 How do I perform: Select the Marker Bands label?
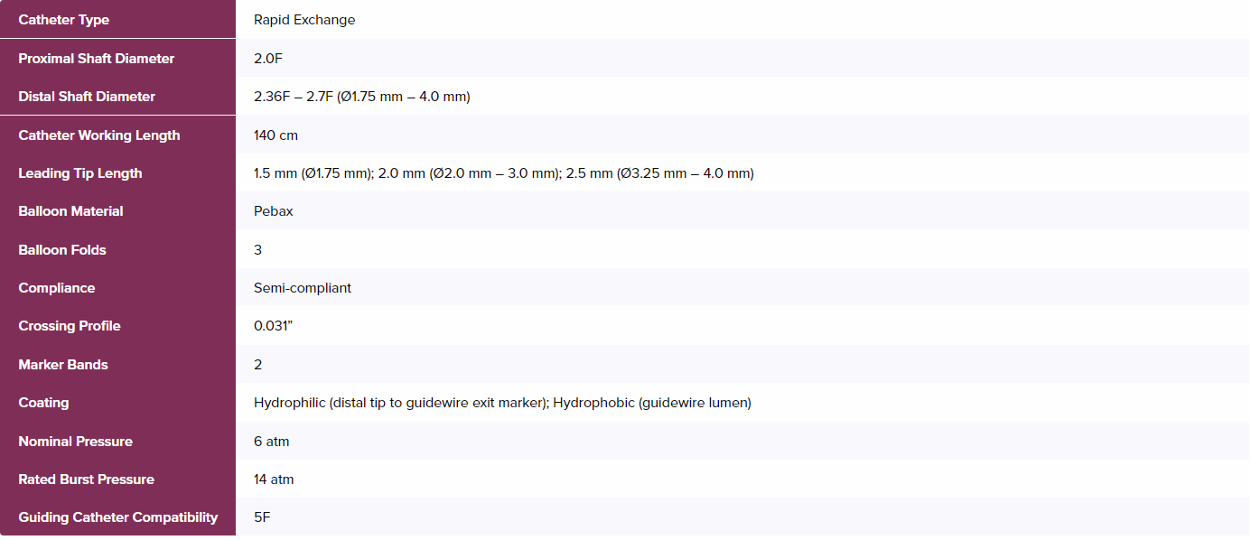point(62,365)
